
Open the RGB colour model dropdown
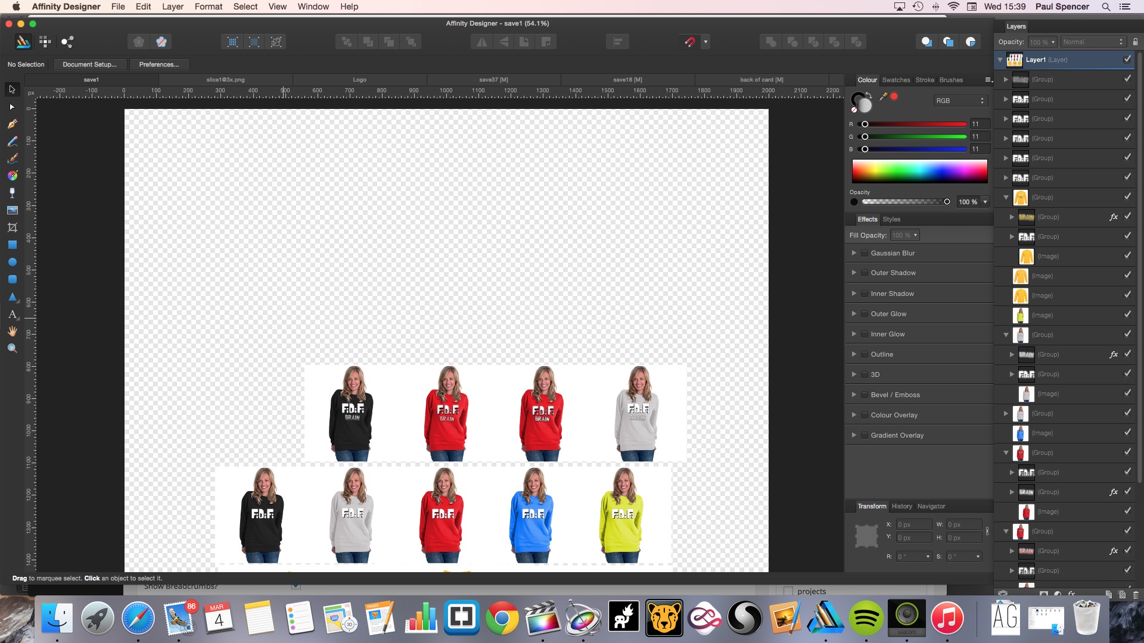[960, 101]
